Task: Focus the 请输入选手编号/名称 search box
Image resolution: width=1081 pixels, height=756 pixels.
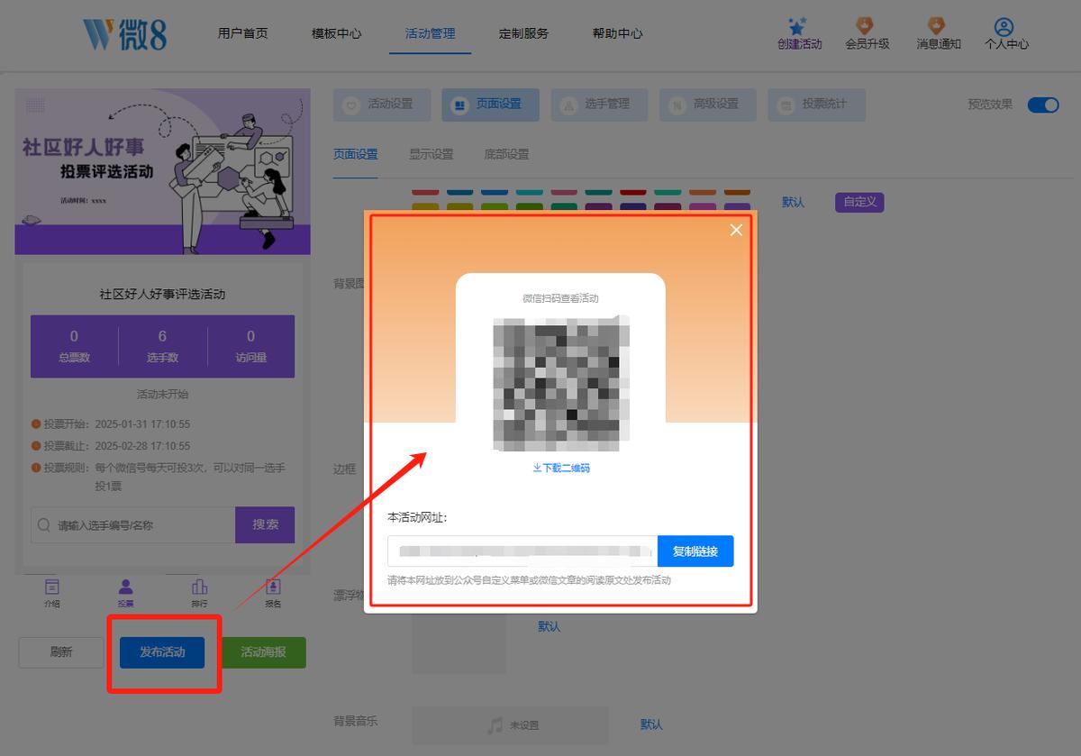Action: coord(133,524)
